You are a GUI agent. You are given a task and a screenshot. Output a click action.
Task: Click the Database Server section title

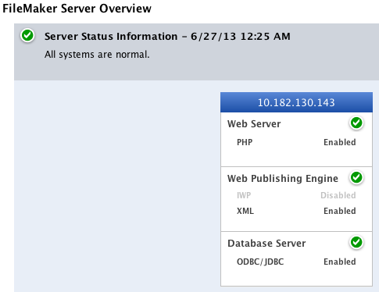266,244
